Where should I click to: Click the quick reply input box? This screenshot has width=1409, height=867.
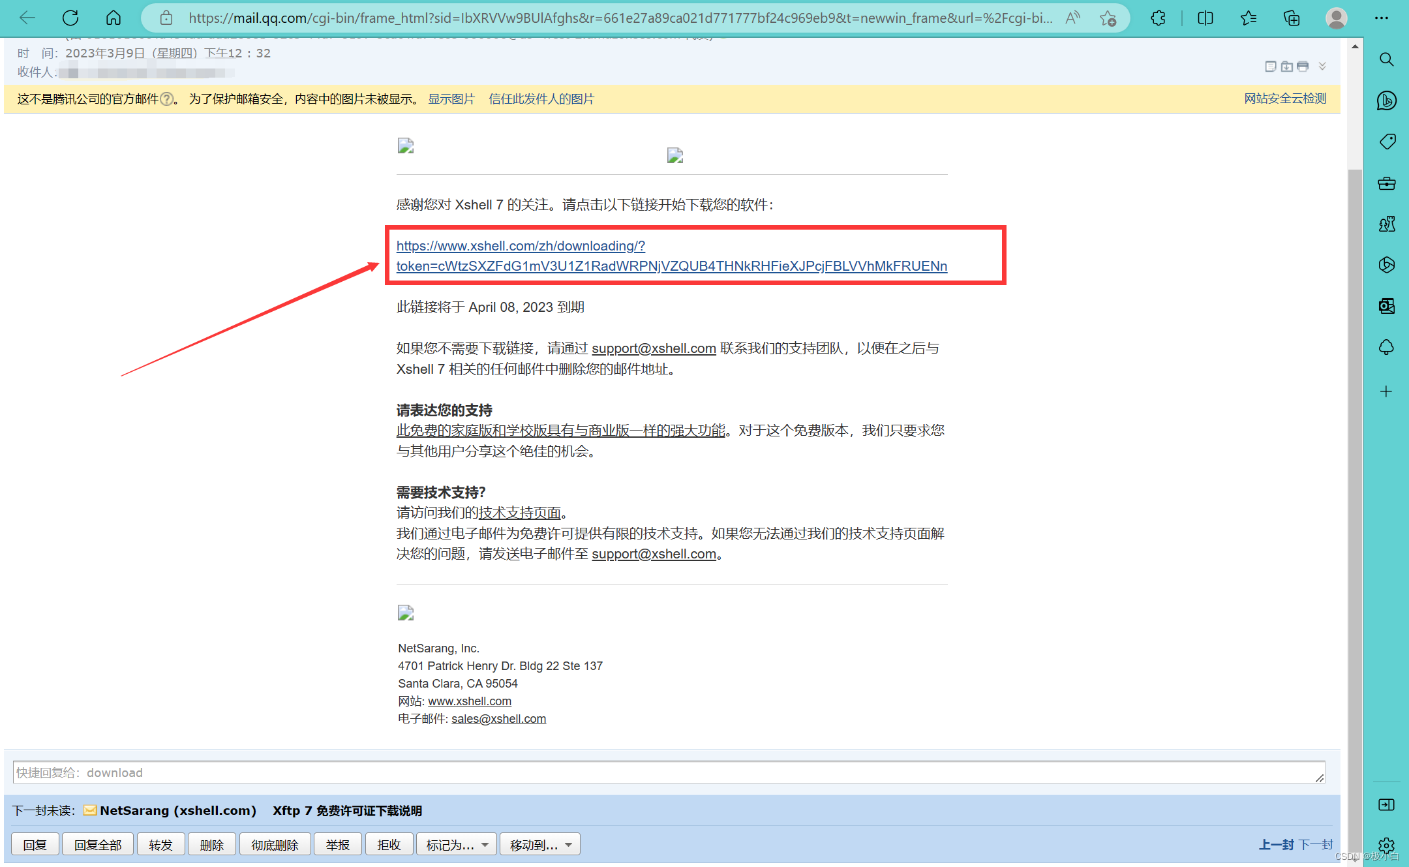[x=668, y=772]
